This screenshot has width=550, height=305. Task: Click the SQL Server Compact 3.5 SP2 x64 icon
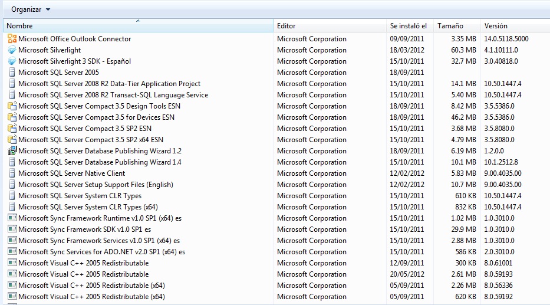tap(12, 140)
